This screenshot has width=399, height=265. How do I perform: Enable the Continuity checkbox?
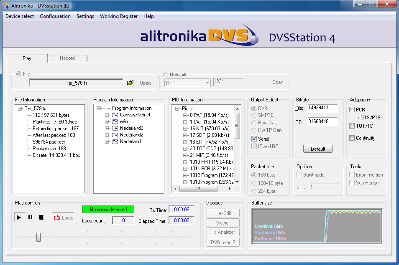pyautogui.click(x=352, y=138)
